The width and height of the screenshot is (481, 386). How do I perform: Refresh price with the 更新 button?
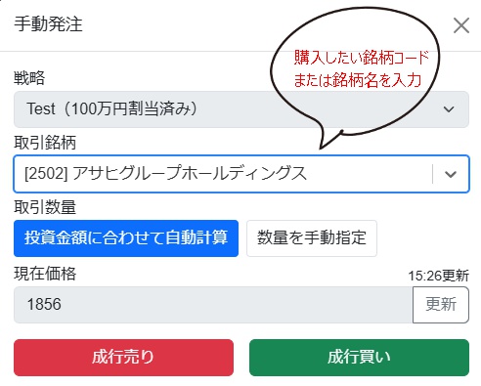click(441, 305)
